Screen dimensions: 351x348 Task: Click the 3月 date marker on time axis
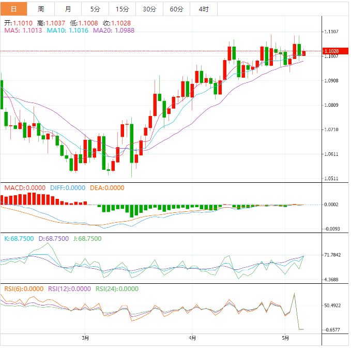pos(86,338)
